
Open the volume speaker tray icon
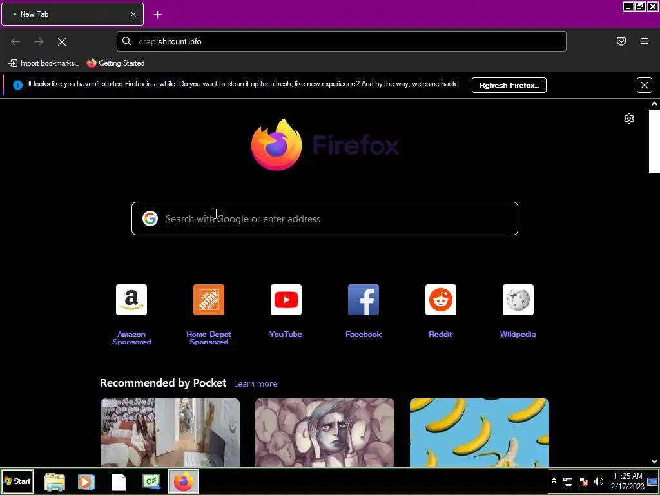pos(598,481)
